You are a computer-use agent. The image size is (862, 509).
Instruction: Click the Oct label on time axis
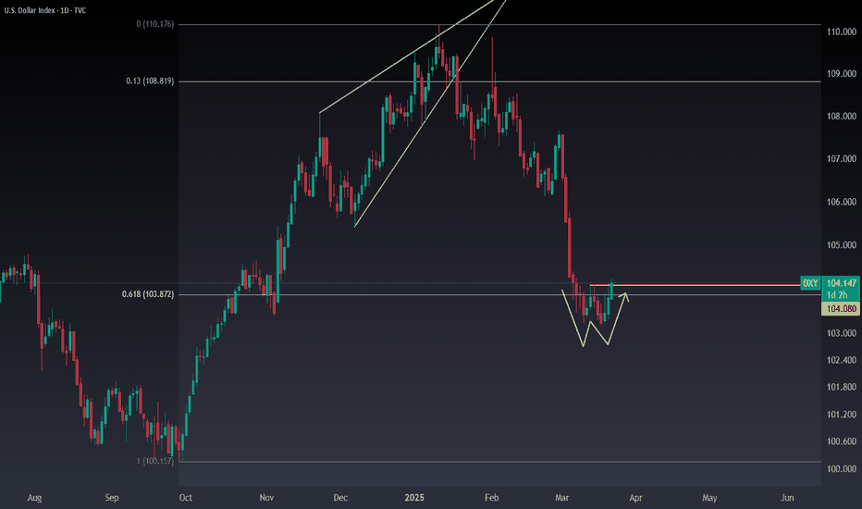[x=186, y=498]
